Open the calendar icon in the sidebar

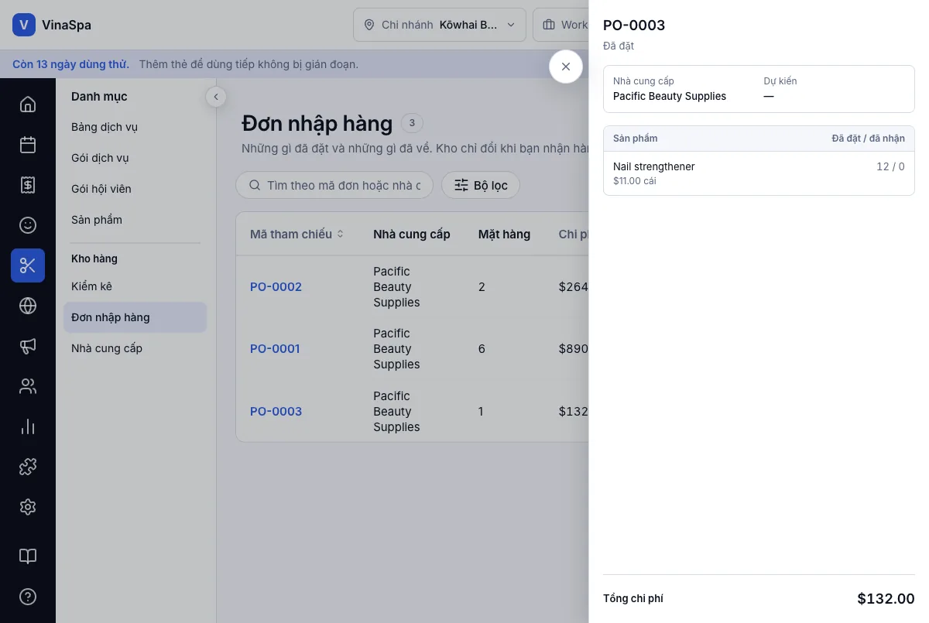pyautogui.click(x=28, y=145)
